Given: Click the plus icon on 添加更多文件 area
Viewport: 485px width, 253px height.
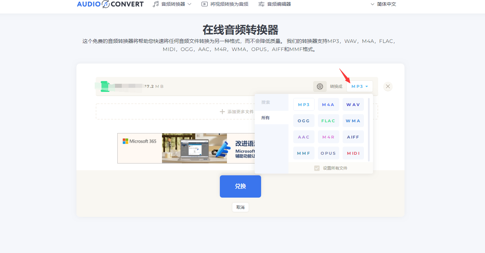Looking at the screenshot, I should tap(222, 111).
